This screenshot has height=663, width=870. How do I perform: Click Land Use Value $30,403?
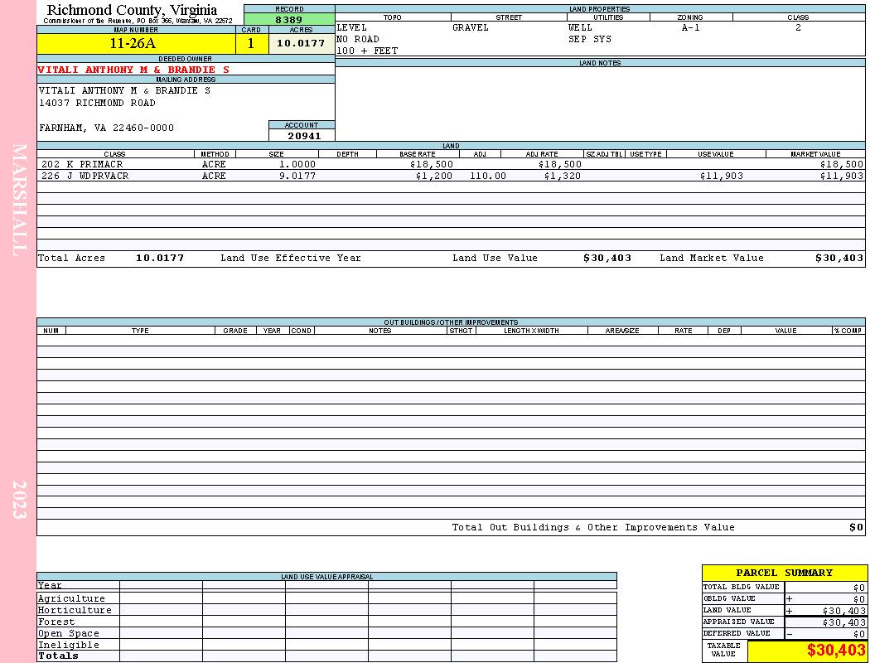coord(607,258)
